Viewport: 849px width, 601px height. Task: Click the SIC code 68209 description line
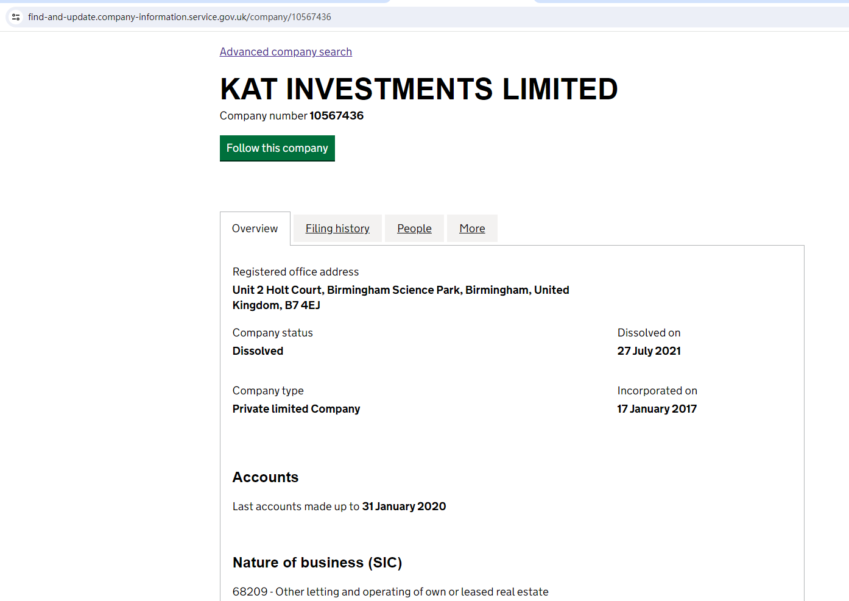[x=390, y=592]
